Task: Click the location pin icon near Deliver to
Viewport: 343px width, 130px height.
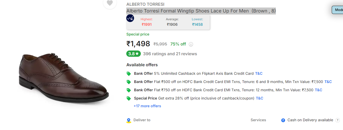Action: [129, 120]
